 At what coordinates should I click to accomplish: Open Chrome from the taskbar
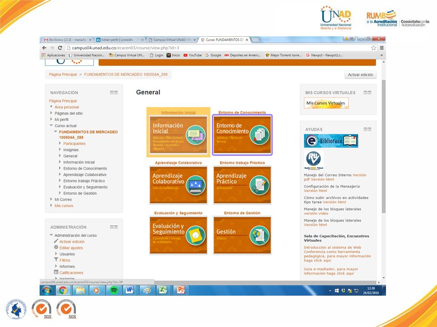63,290
